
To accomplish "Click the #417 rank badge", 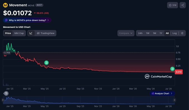I will click(39, 5).
